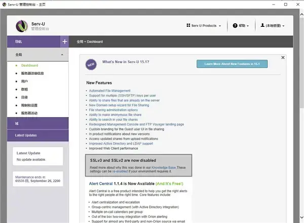Click the Serv-U title bar app icon
Screen dimensions: 304x223
(x=4, y=4)
